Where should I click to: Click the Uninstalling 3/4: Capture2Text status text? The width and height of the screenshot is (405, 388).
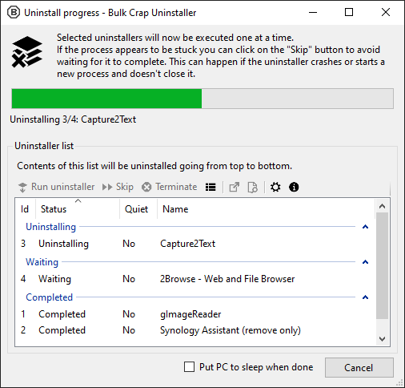point(73,119)
